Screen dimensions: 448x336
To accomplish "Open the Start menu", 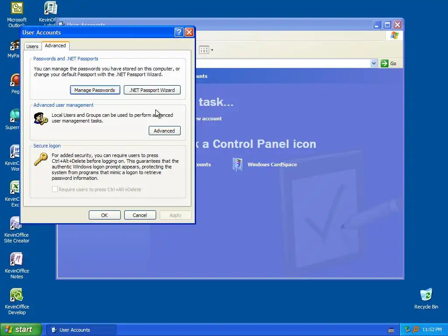I will coord(21,330).
